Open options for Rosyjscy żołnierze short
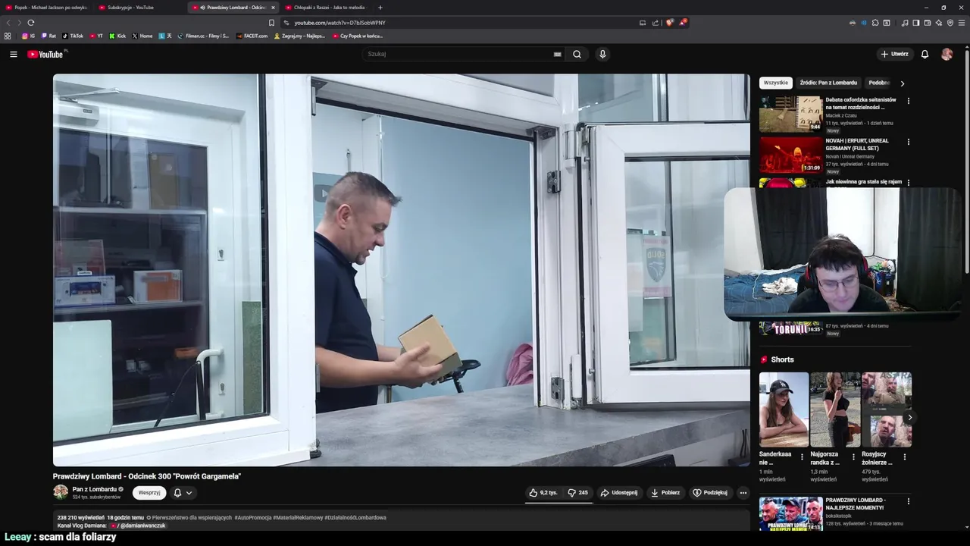The width and height of the screenshot is (970, 546). (904, 457)
